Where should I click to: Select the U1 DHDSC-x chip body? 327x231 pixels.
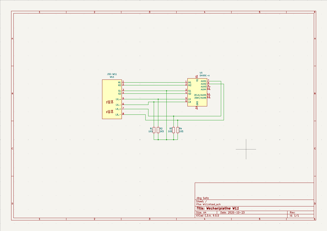coord(197,92)
